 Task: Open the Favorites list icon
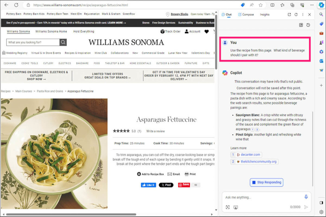(282, 5)
